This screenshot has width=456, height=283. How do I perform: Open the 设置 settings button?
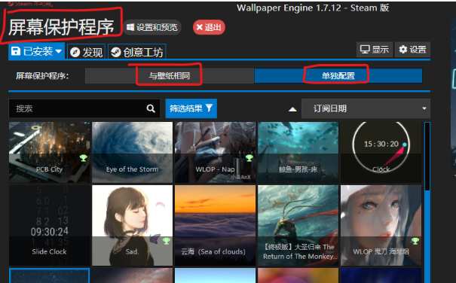coord(412,50)
